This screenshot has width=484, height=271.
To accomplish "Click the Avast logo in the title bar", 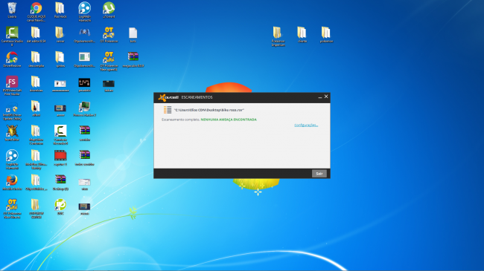I will coord(168,97).
